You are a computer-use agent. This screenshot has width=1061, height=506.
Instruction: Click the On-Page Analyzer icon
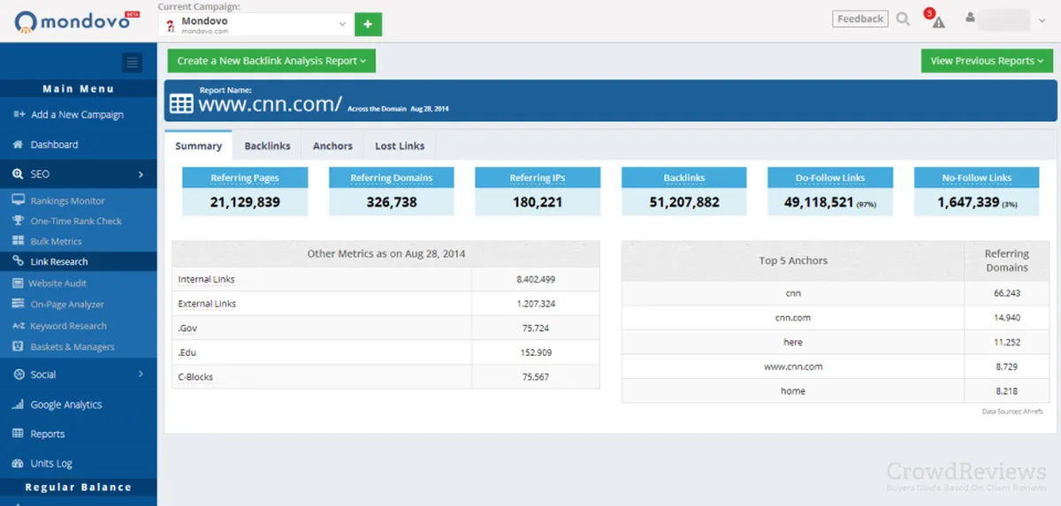click(x=19, y=304)
